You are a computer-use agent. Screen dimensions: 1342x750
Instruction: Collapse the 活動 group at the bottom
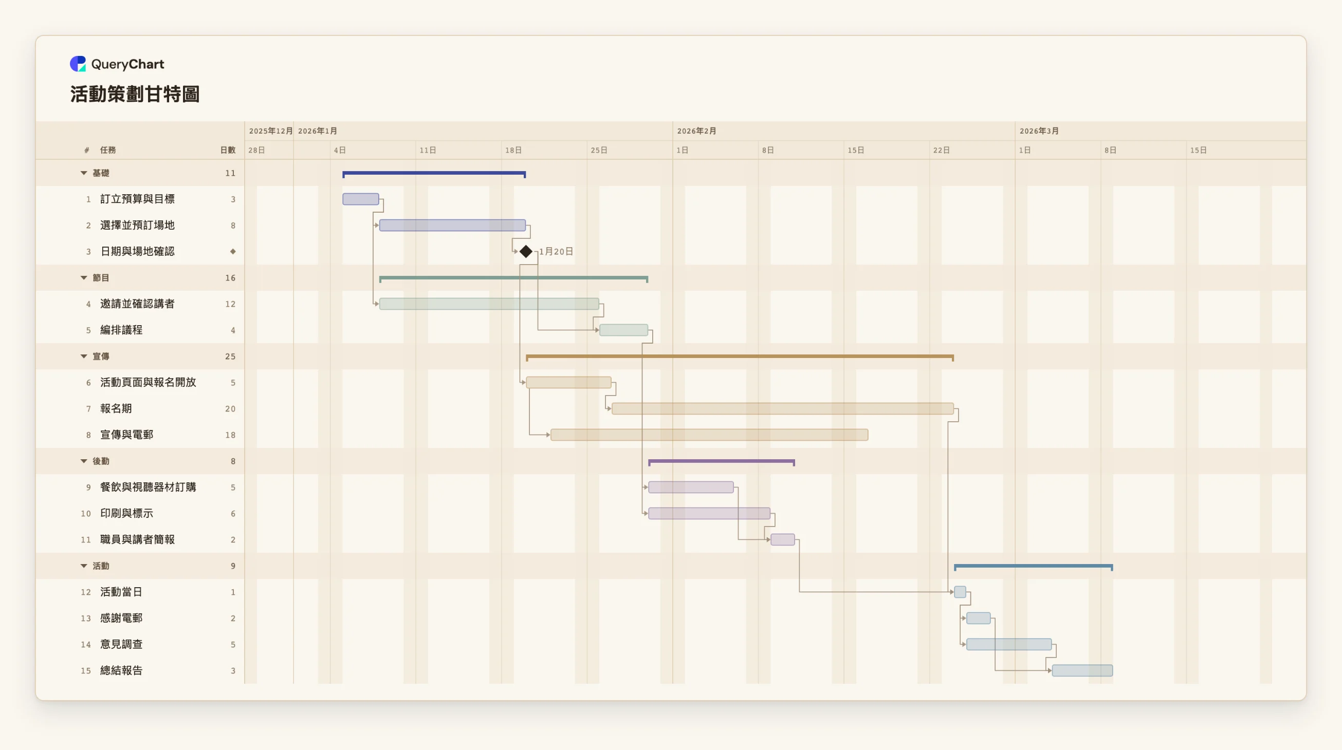pyautogui.click(x=83, y=566)
